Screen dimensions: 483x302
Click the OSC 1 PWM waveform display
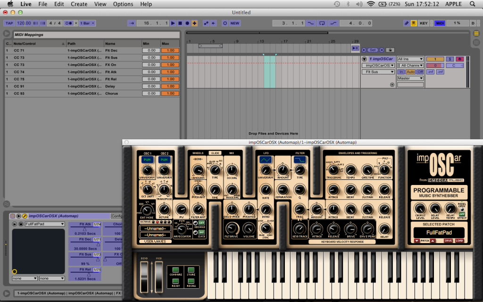pos(147,159)
